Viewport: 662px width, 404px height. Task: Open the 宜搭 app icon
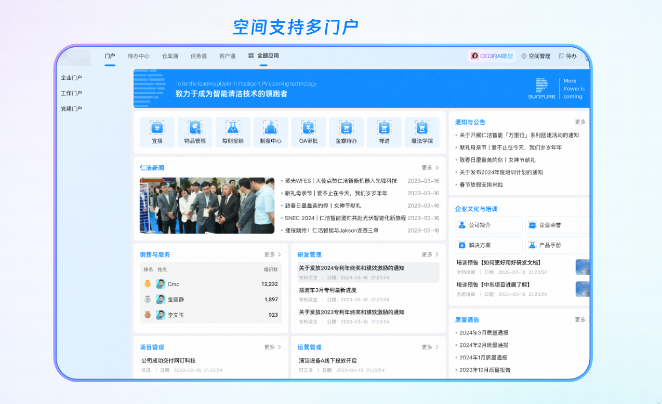click(157, 127)
